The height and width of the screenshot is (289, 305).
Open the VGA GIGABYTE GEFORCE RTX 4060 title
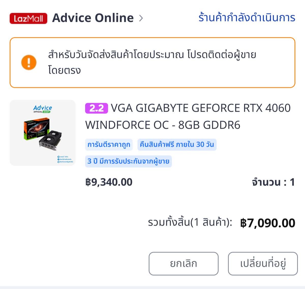[188, 116]
